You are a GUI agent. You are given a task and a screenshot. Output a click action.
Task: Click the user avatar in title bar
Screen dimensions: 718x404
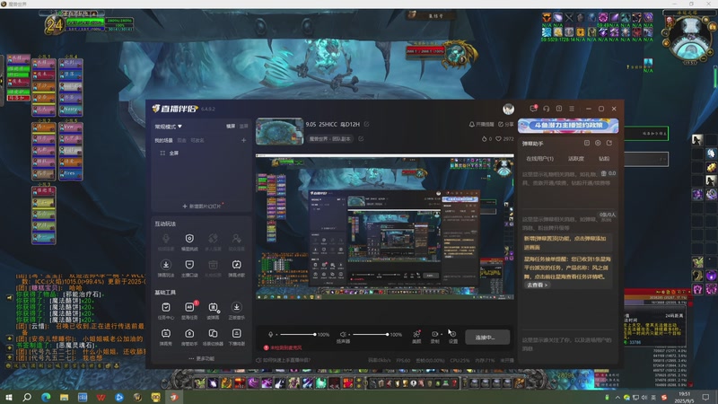pos(508,109)
